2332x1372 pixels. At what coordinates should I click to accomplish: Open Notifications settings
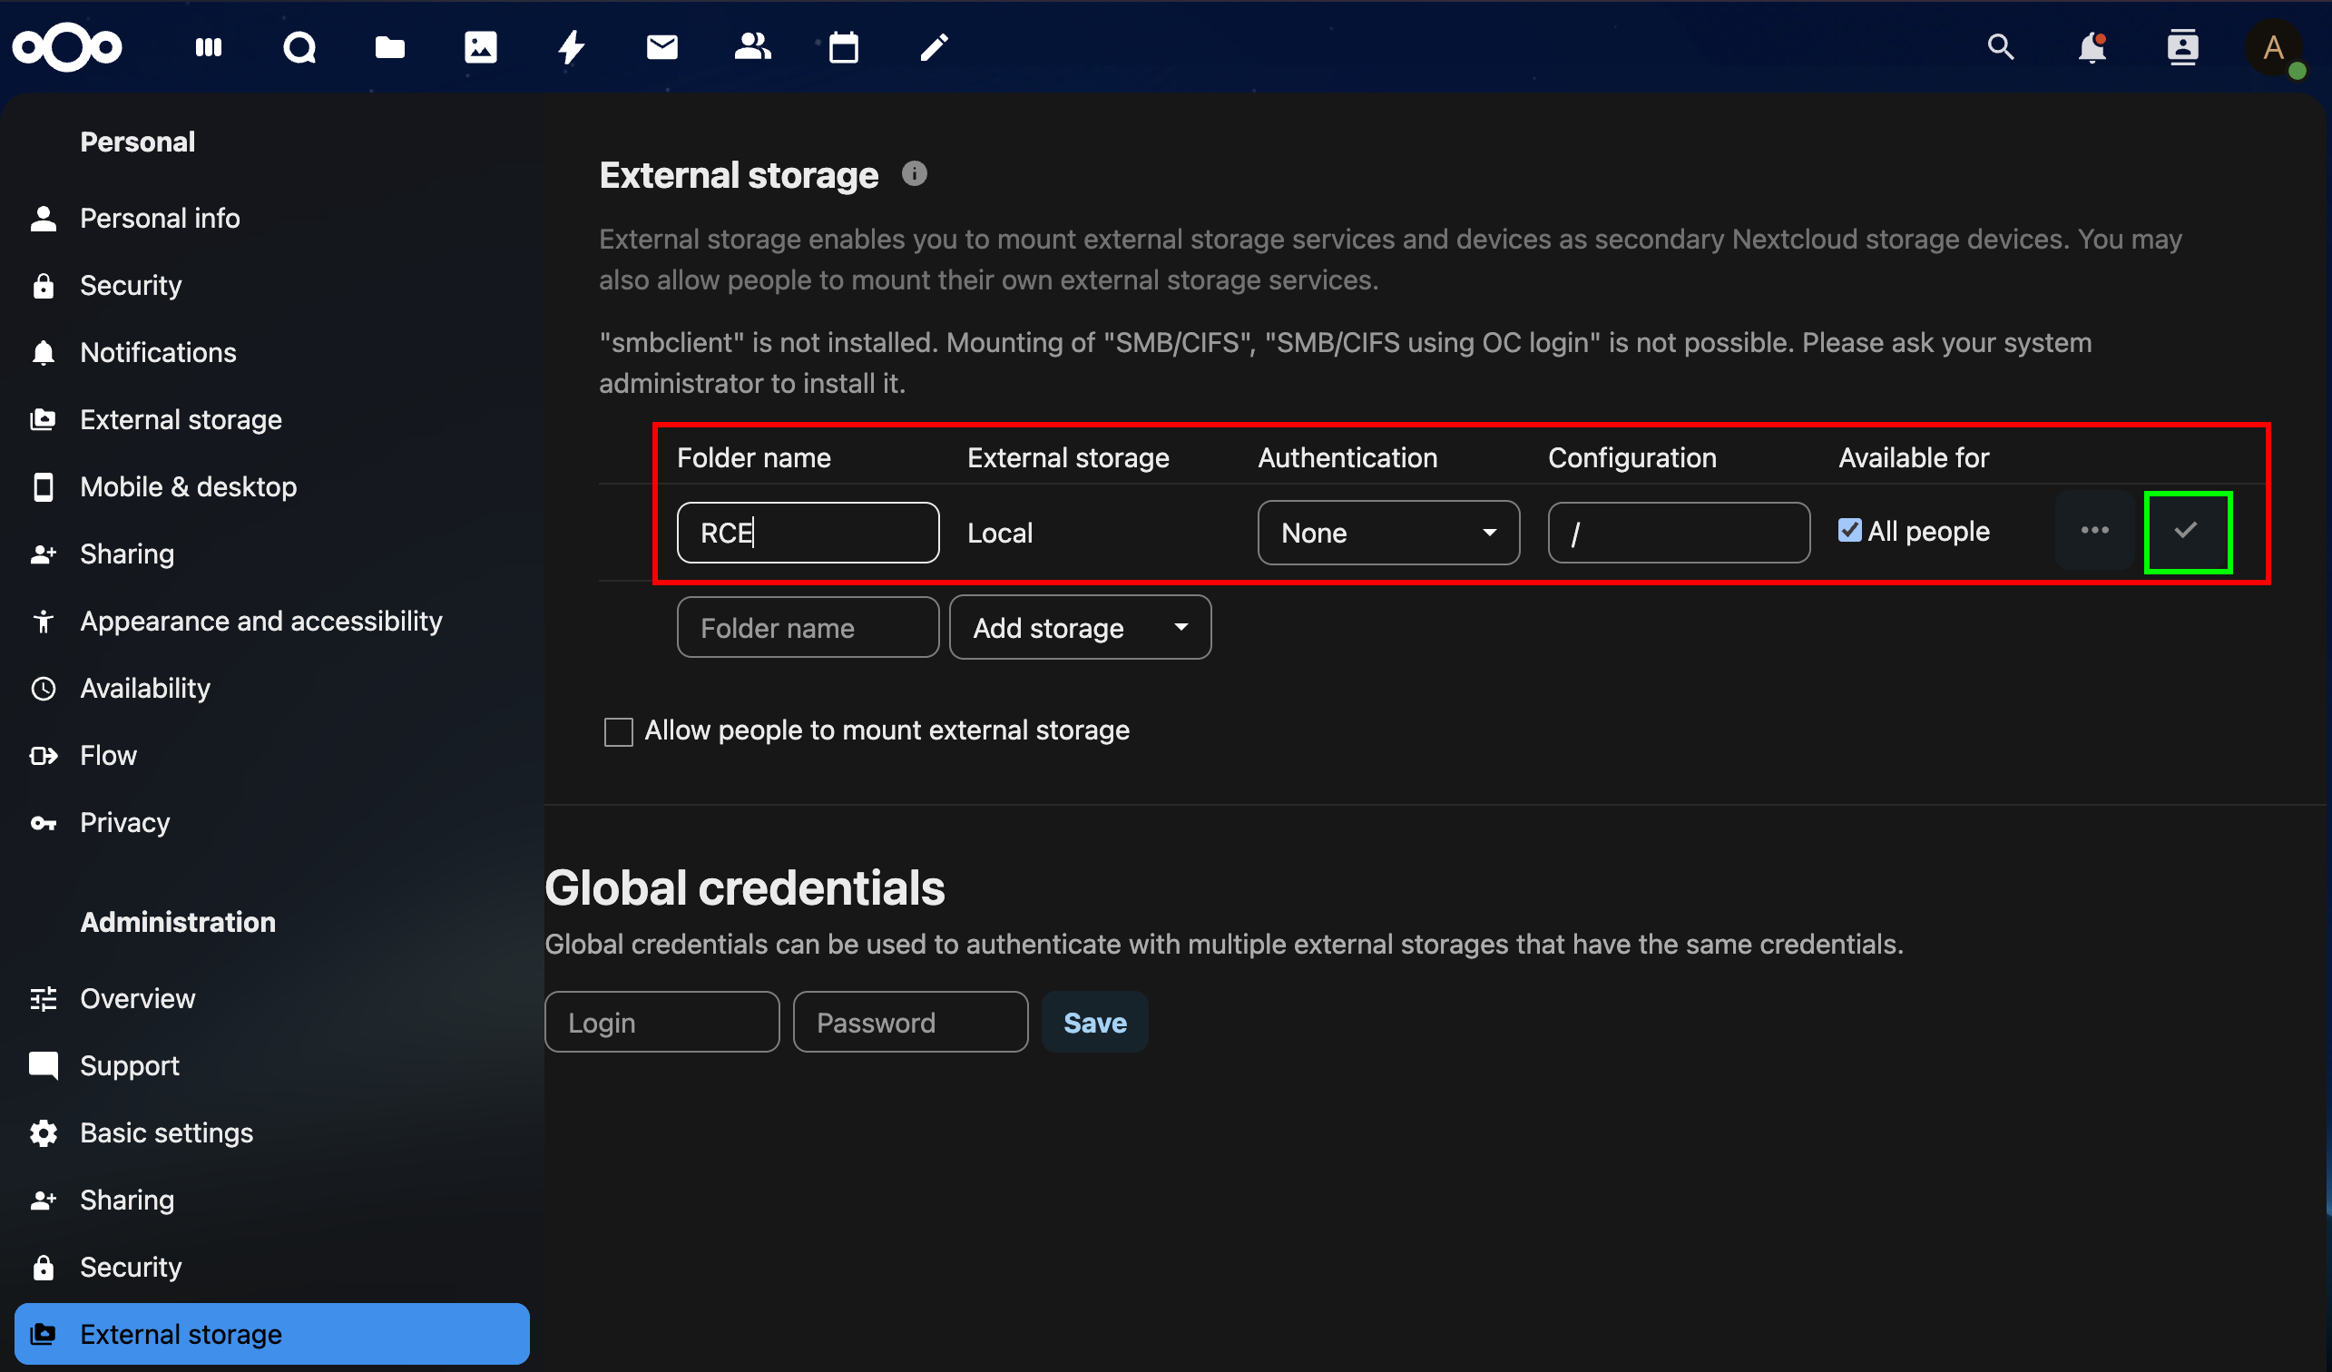pos(272,352)
